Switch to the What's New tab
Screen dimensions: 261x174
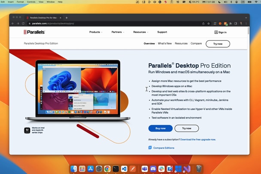(x=164, y=43)
